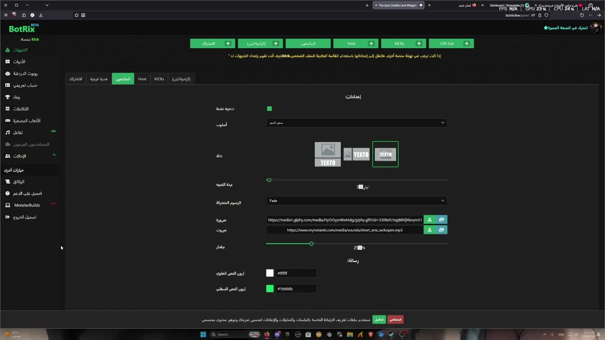This screenshot has width=605, height=340.
Task: Click مقدار volume slider handle at 25%
Action: [x=311, y=244]
